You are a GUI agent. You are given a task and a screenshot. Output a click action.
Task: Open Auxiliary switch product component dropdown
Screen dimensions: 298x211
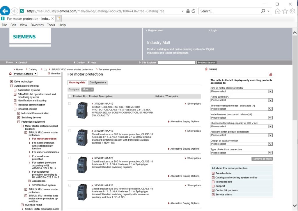(x=241, y=135)
